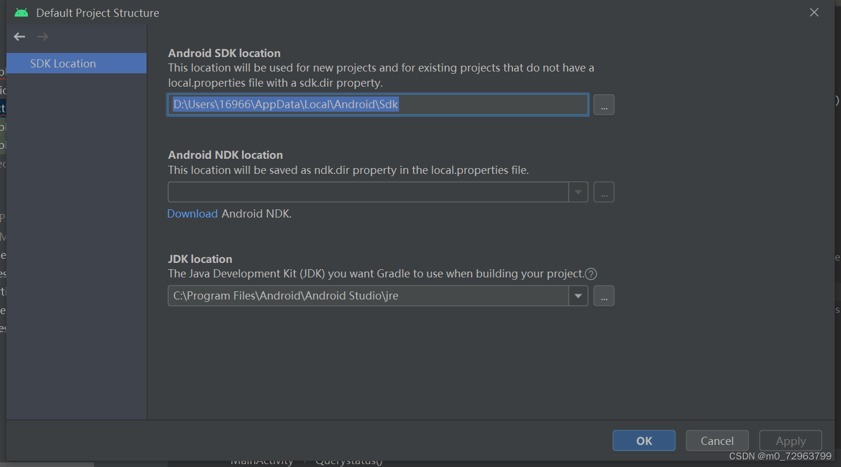This screenshot has height=467, width=841.
Task: Close the Default Project Structure dialog
Action: click(x=814, y=12)
